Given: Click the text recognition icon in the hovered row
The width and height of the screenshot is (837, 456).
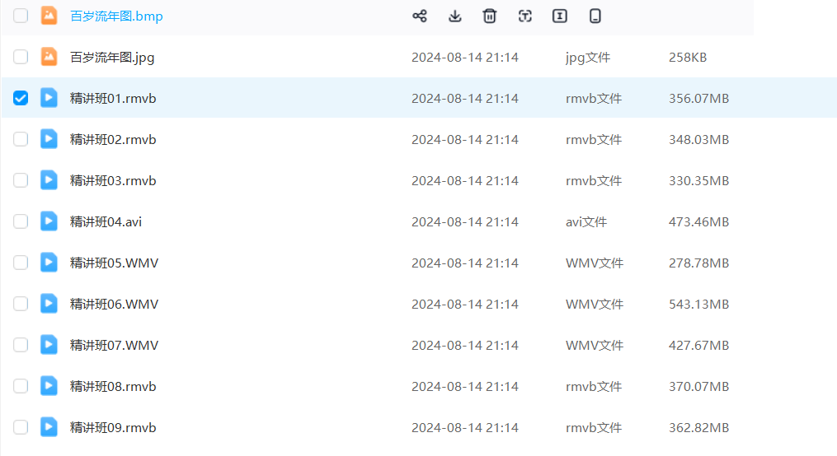Looking at the screenshot, I should click(524, 16).
